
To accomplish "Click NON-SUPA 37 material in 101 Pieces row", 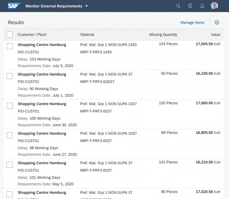I will 106,163.
